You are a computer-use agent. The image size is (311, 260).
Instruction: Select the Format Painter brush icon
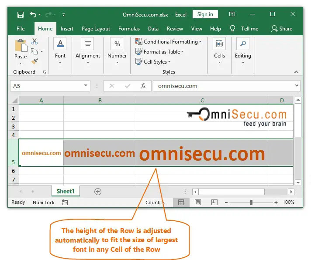tap(35, 61)
